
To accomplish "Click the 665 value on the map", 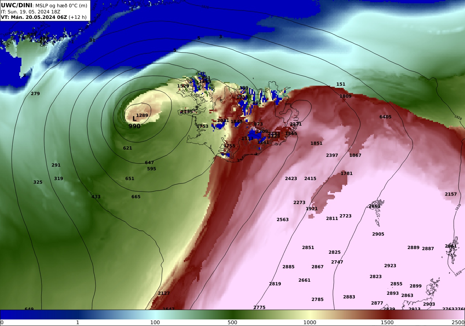I will click(x=136, y=197).
